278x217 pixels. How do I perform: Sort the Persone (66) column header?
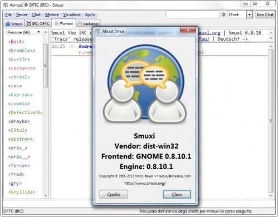pyautogui.click(x=23, y=32)
